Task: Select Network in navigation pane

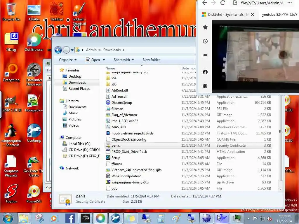Action: tap(72, 168)
